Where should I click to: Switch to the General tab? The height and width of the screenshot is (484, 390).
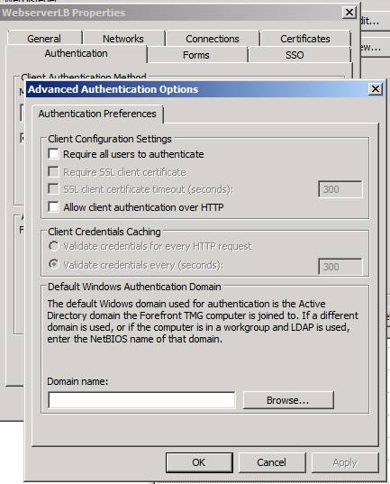[x=44, y=39]
